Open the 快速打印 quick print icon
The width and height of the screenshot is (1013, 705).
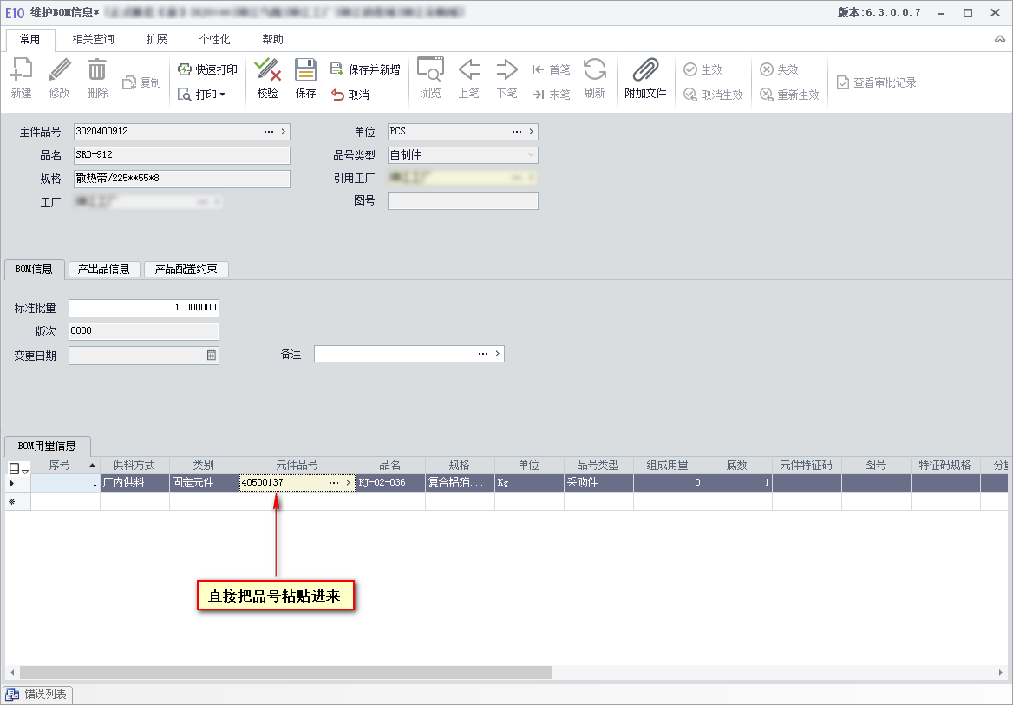coord(185,69)
